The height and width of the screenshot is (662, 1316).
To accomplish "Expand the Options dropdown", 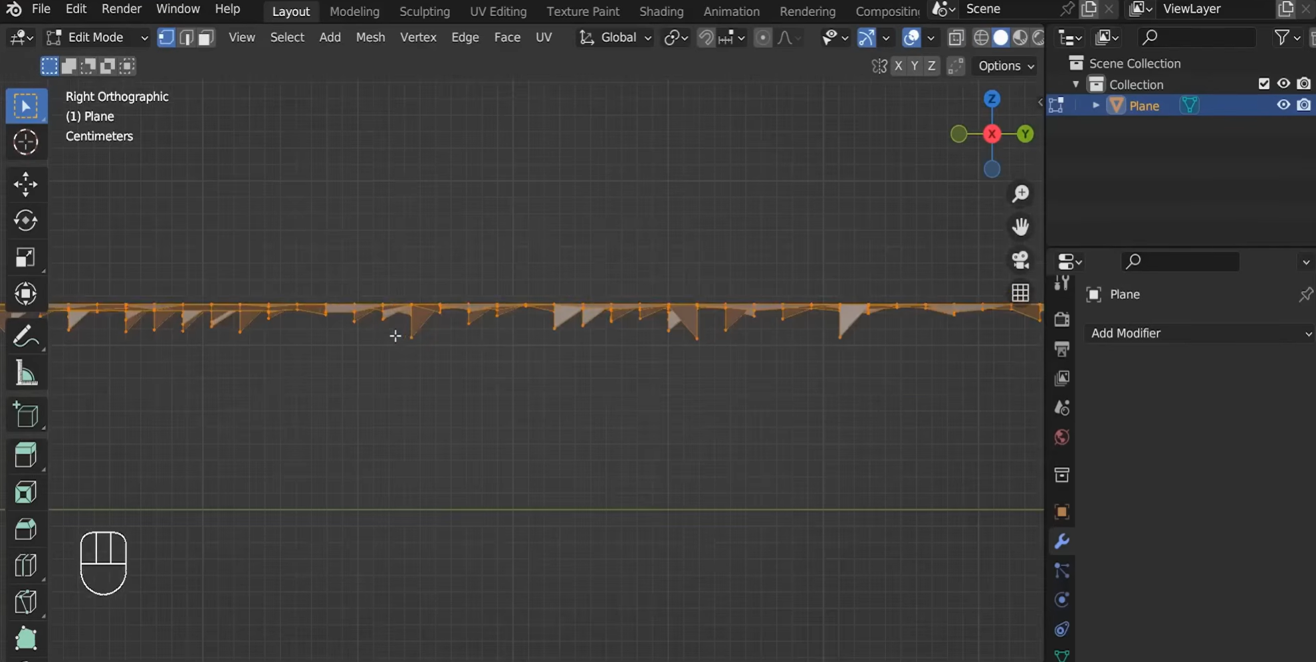I will 1006,66.
